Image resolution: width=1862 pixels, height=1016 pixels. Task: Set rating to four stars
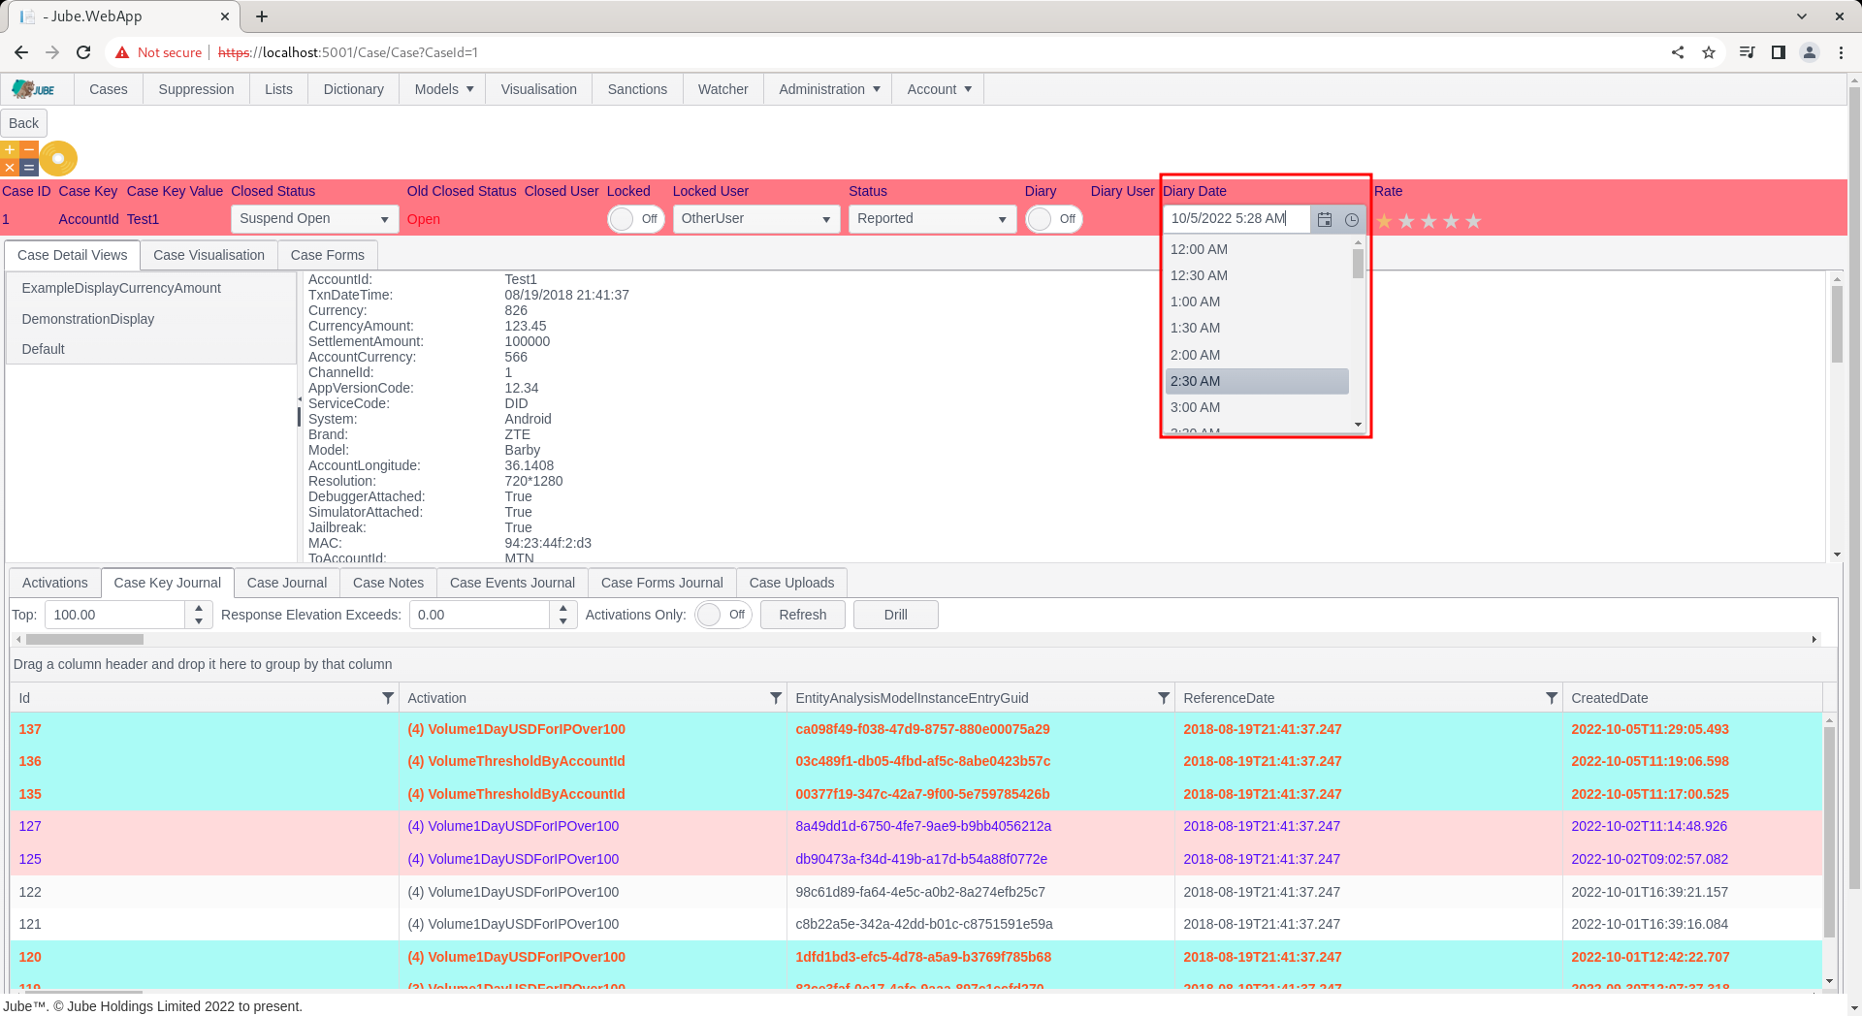coord(1451,221)
